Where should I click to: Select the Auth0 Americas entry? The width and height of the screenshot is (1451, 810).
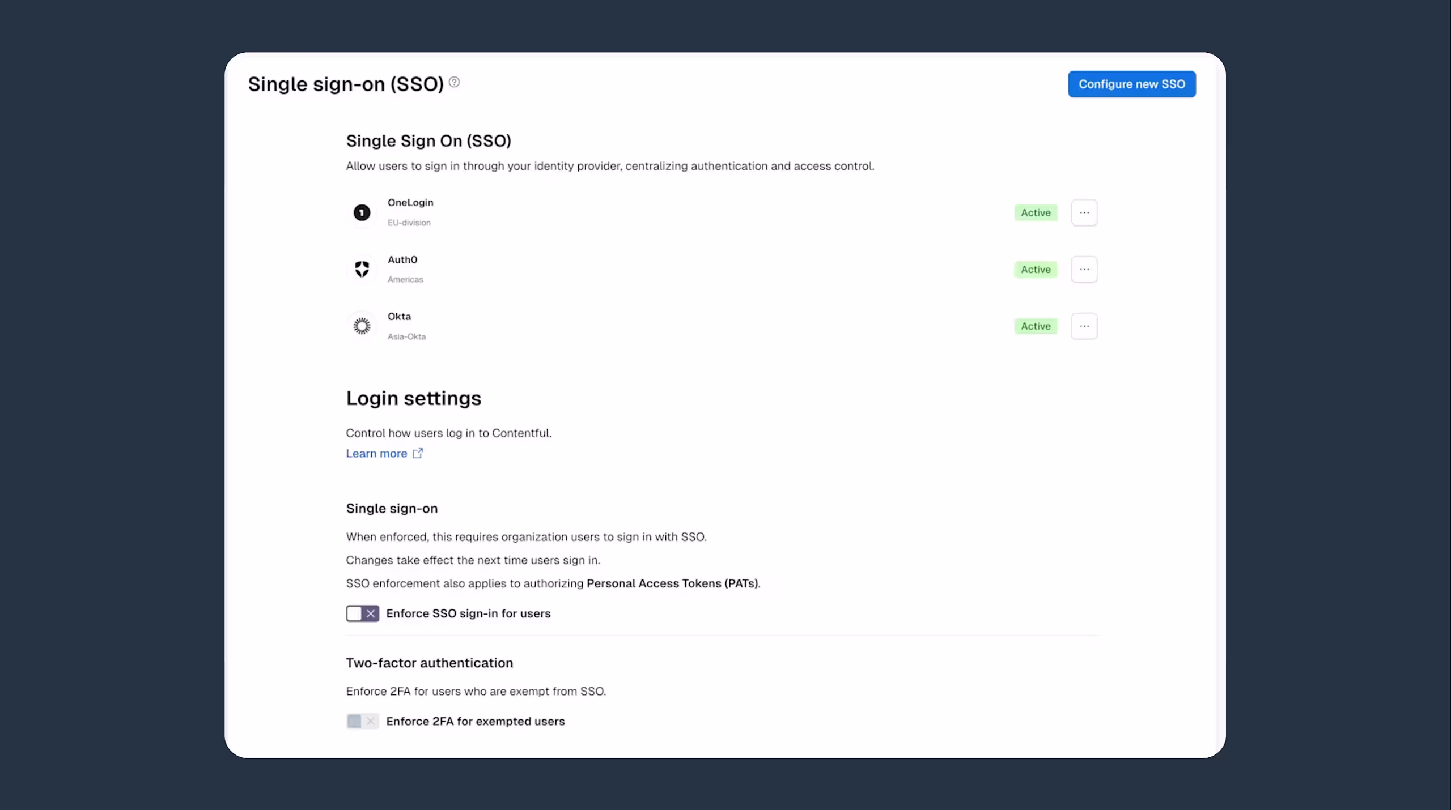click(x=722, y=270)
